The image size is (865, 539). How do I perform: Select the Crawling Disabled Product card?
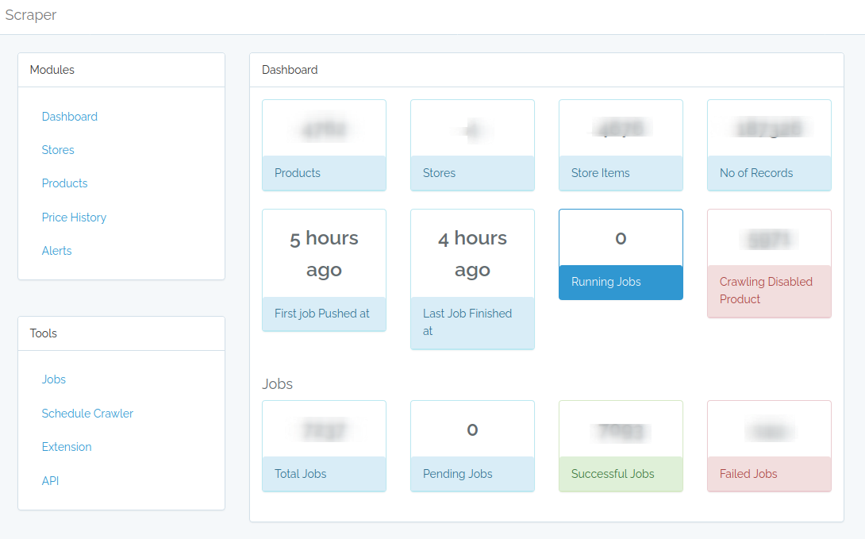point(768,264)
